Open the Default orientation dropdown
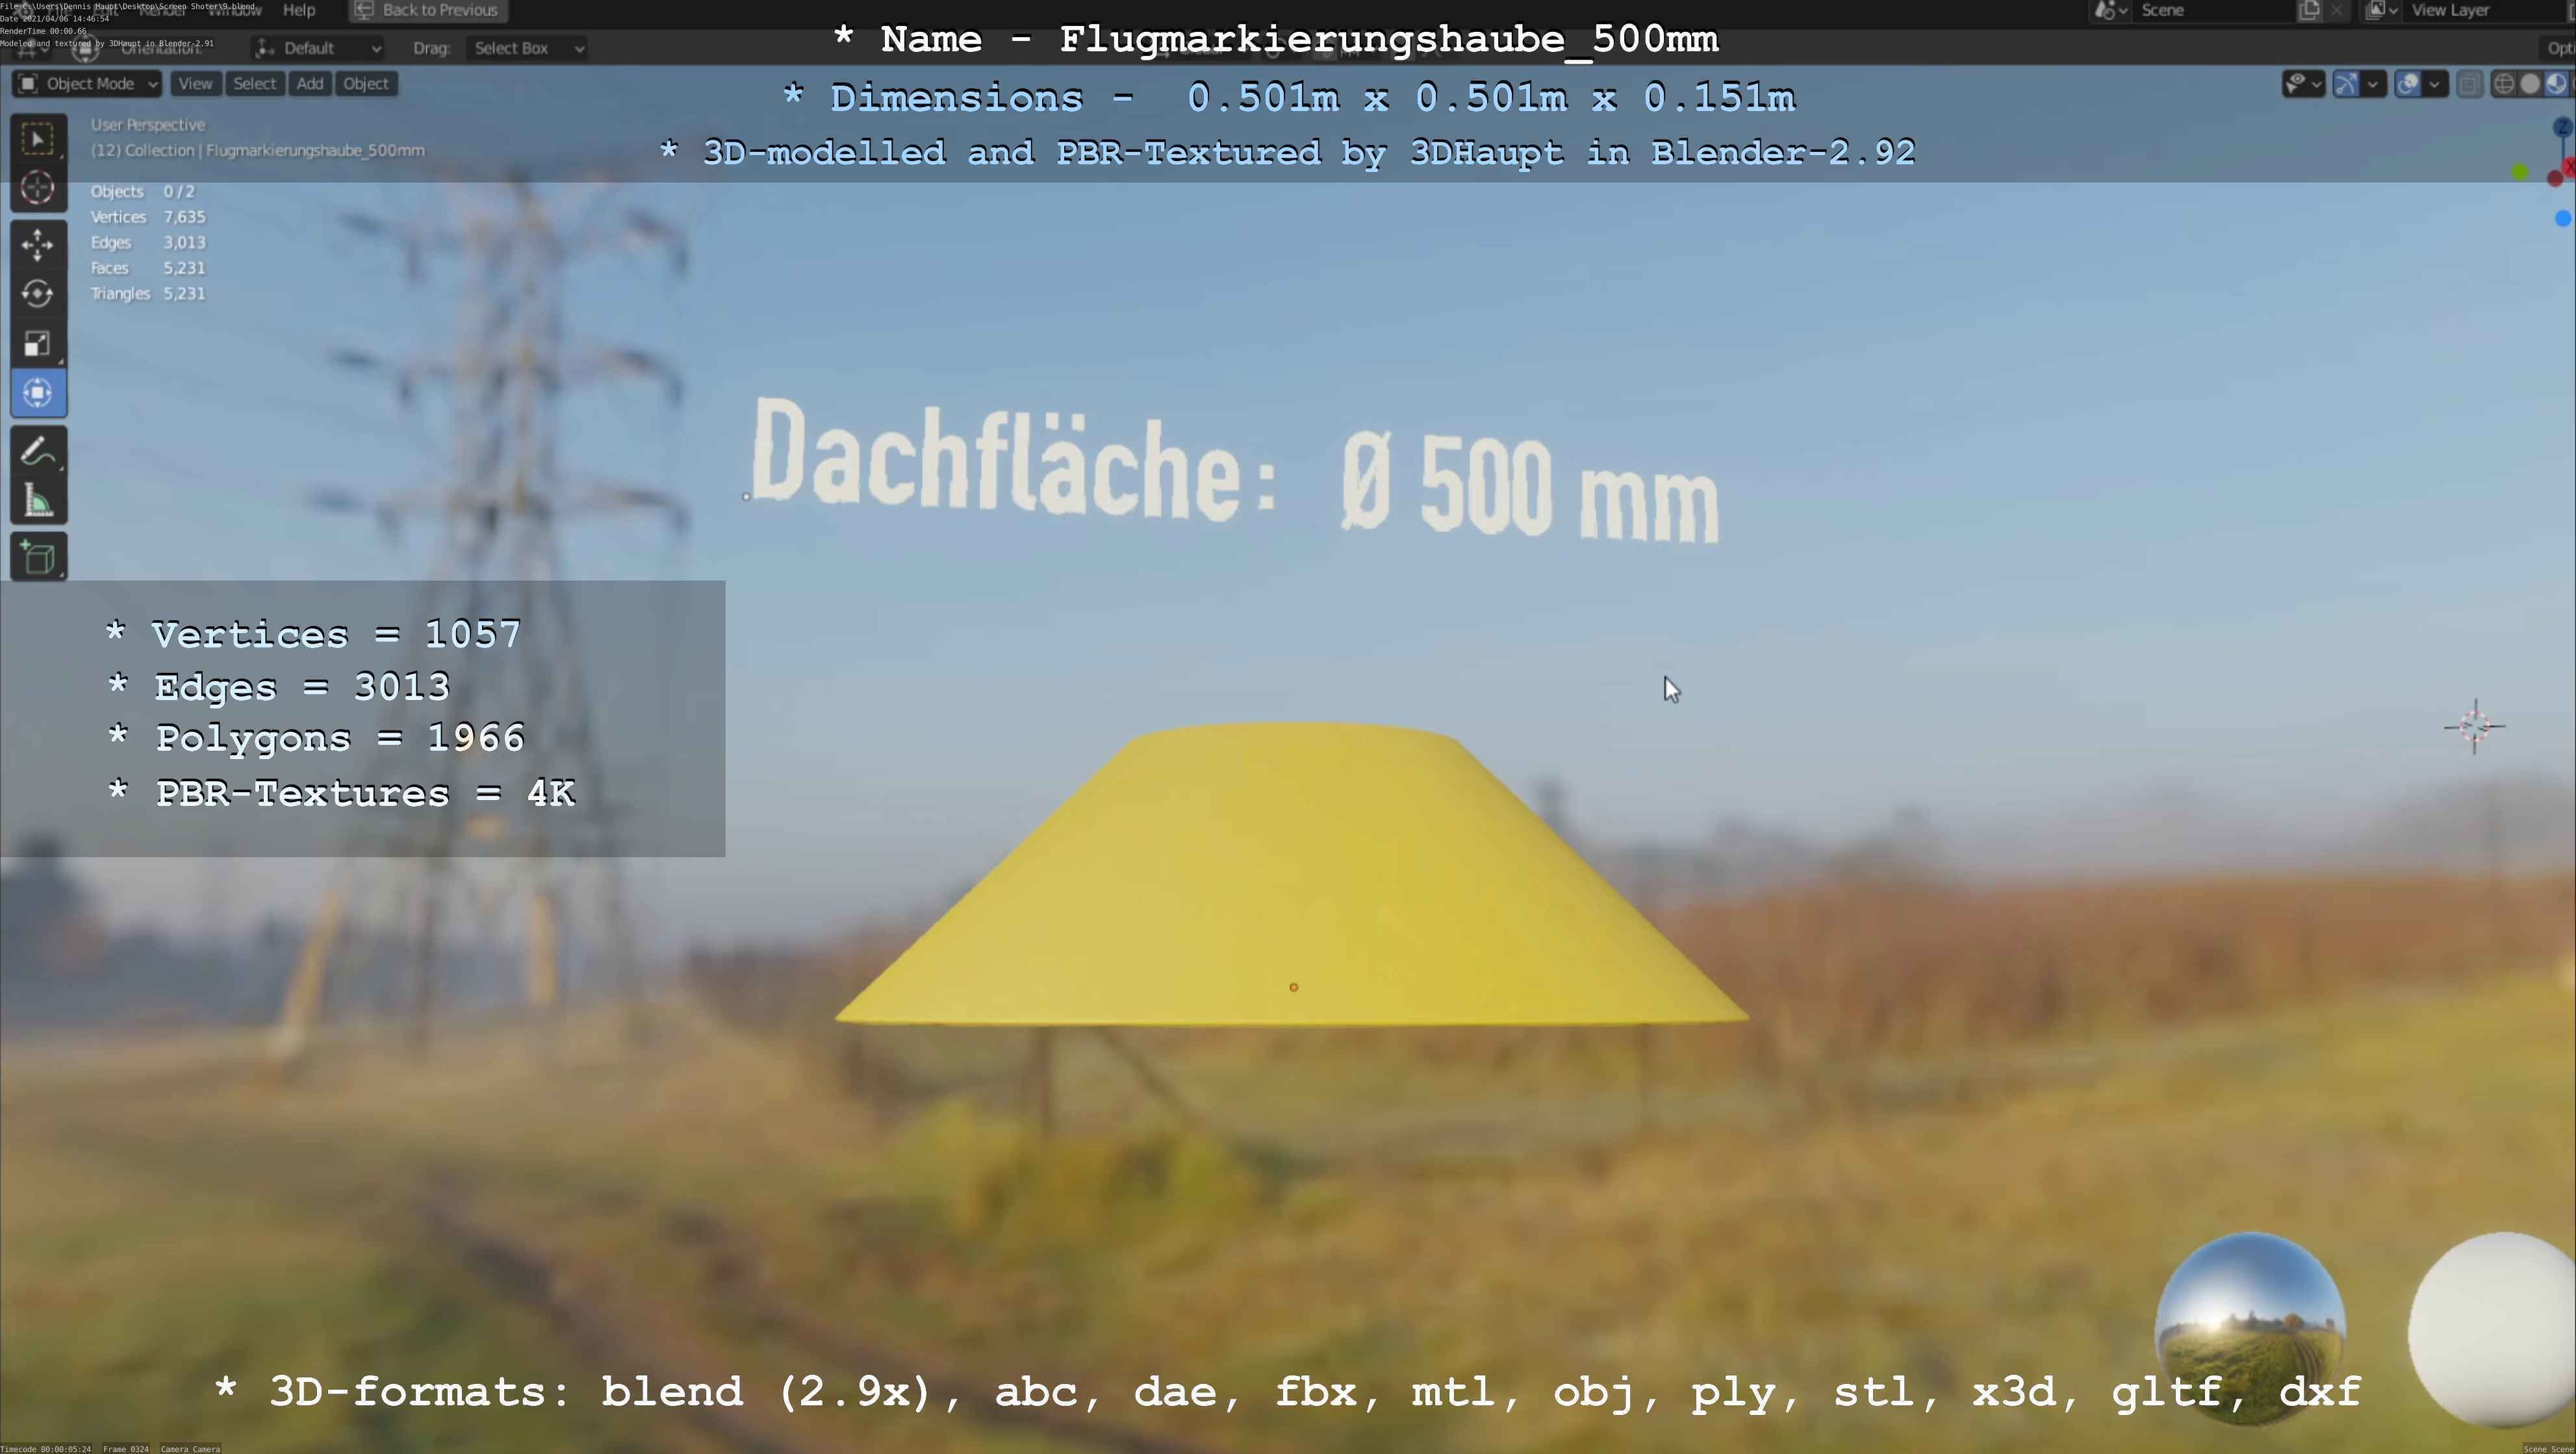Screen dimensions: 2576x1454 click(318, 48)
